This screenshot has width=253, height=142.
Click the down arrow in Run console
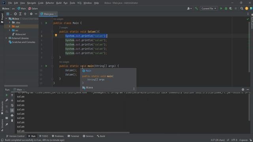pos(12,100)
